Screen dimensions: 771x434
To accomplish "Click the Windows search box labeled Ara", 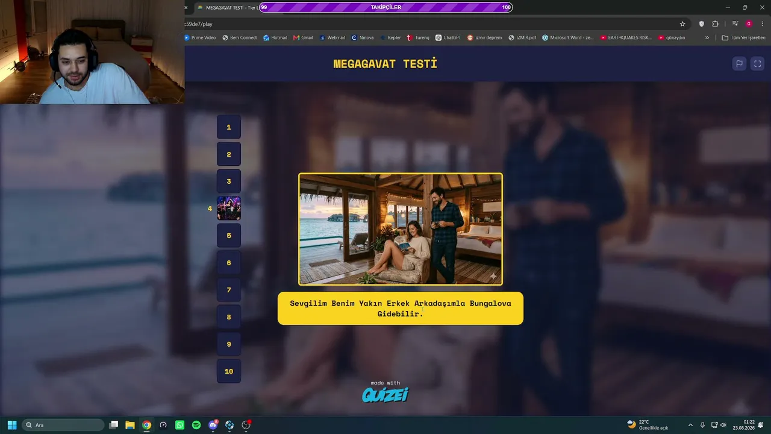I will pyautogui.click(x=63, y=425).
